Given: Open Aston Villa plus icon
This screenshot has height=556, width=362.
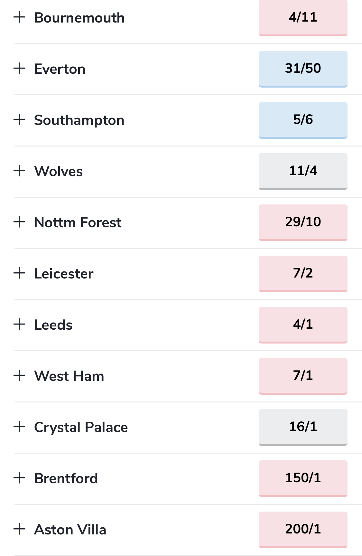Looking at the screenshot, I should click(x=19, y=529).
